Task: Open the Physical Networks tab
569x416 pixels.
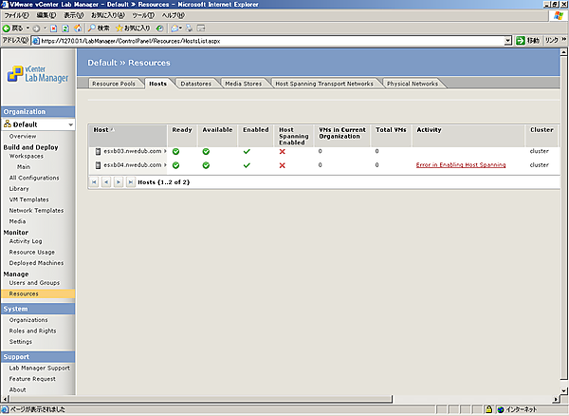Action: click(412, 84)
